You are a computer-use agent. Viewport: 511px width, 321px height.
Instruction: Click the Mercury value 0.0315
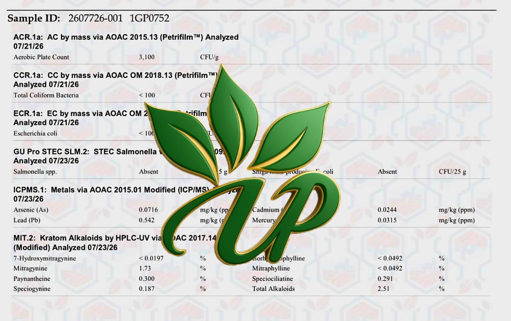pos(387,220)
